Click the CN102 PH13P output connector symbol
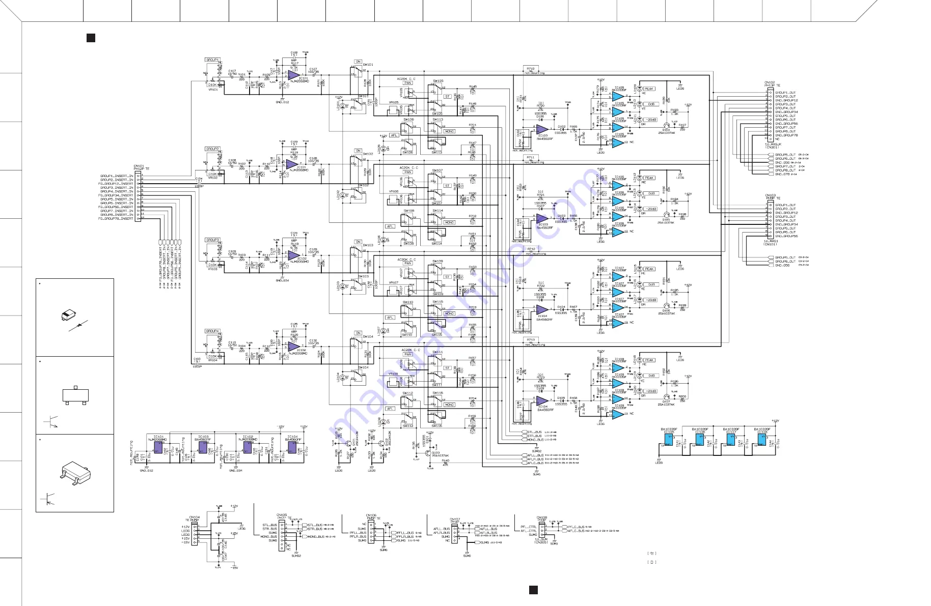This screenshot has height=606, width=931. (x=770, y=116)
